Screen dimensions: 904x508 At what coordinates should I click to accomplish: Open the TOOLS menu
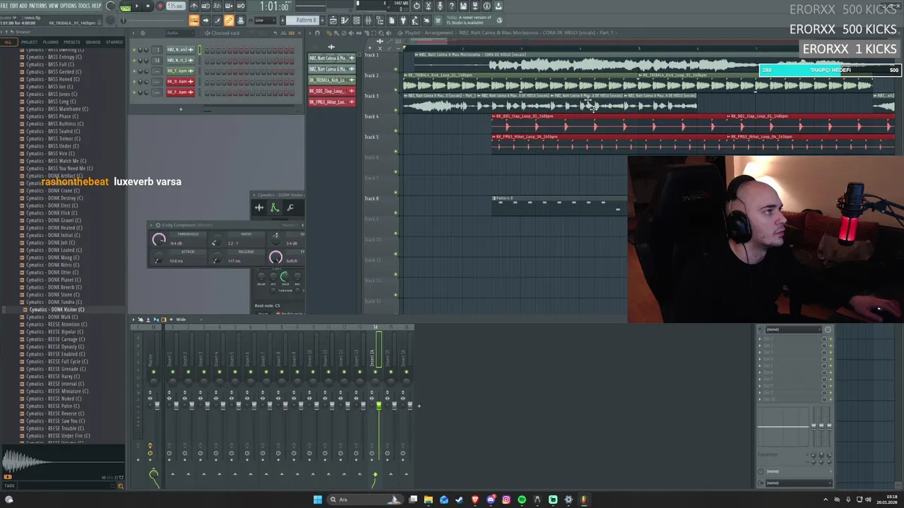85,6
